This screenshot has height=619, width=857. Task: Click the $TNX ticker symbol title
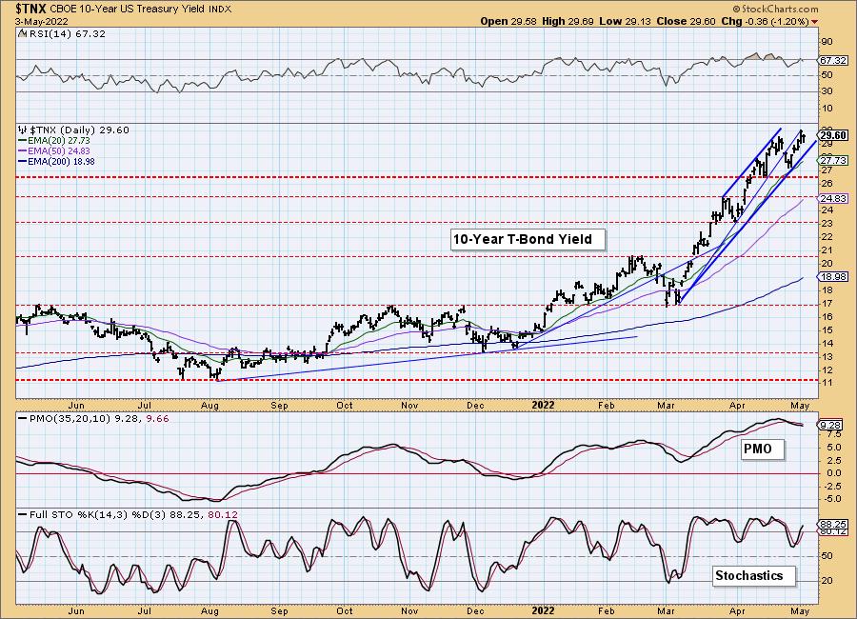pyautogui.click(x=31, y=9)
